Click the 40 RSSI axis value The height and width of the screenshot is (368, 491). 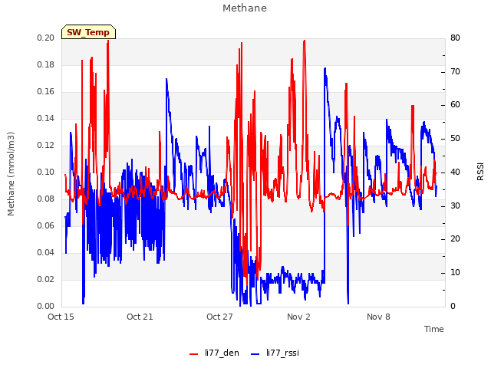(455, 172)
